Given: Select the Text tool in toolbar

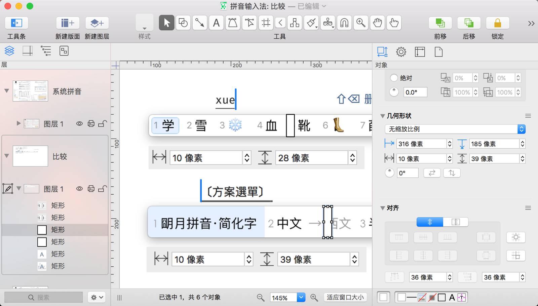Looking at the screenshot, I should 216,23.
